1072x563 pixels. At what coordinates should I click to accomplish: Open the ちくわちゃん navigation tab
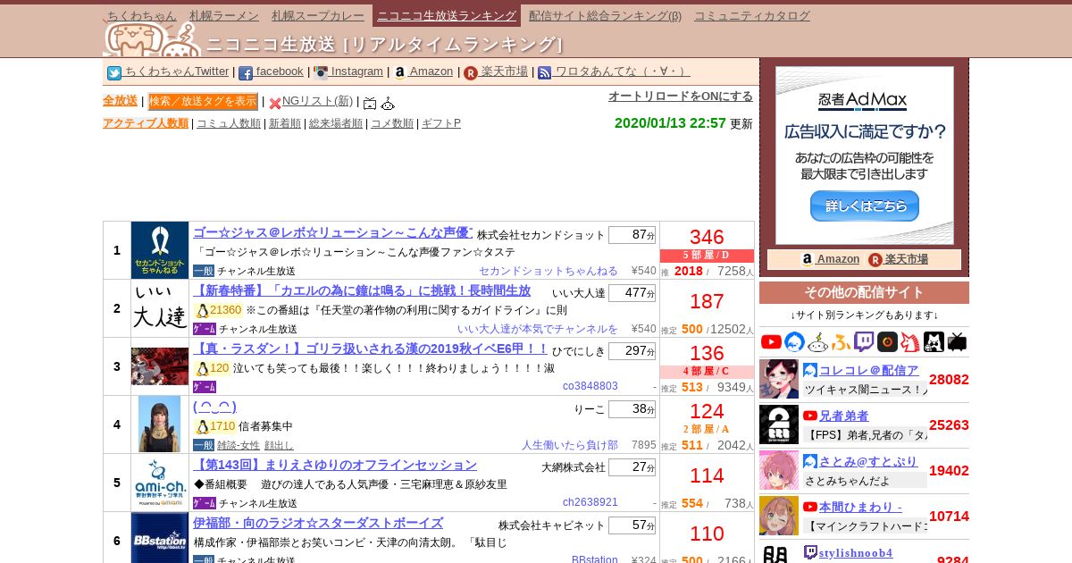coord(142,15)
